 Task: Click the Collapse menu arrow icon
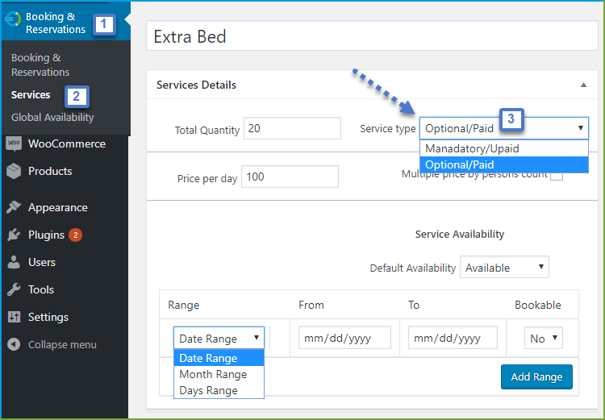pyautogui.click(x=14, y=344)
